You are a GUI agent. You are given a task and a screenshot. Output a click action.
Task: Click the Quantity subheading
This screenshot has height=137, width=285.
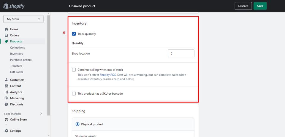pos(77,43)
